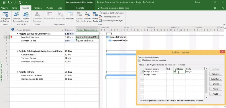Open resource Informações
The width and height of the screenshot is (226, 108).
(x=50, y=16)
